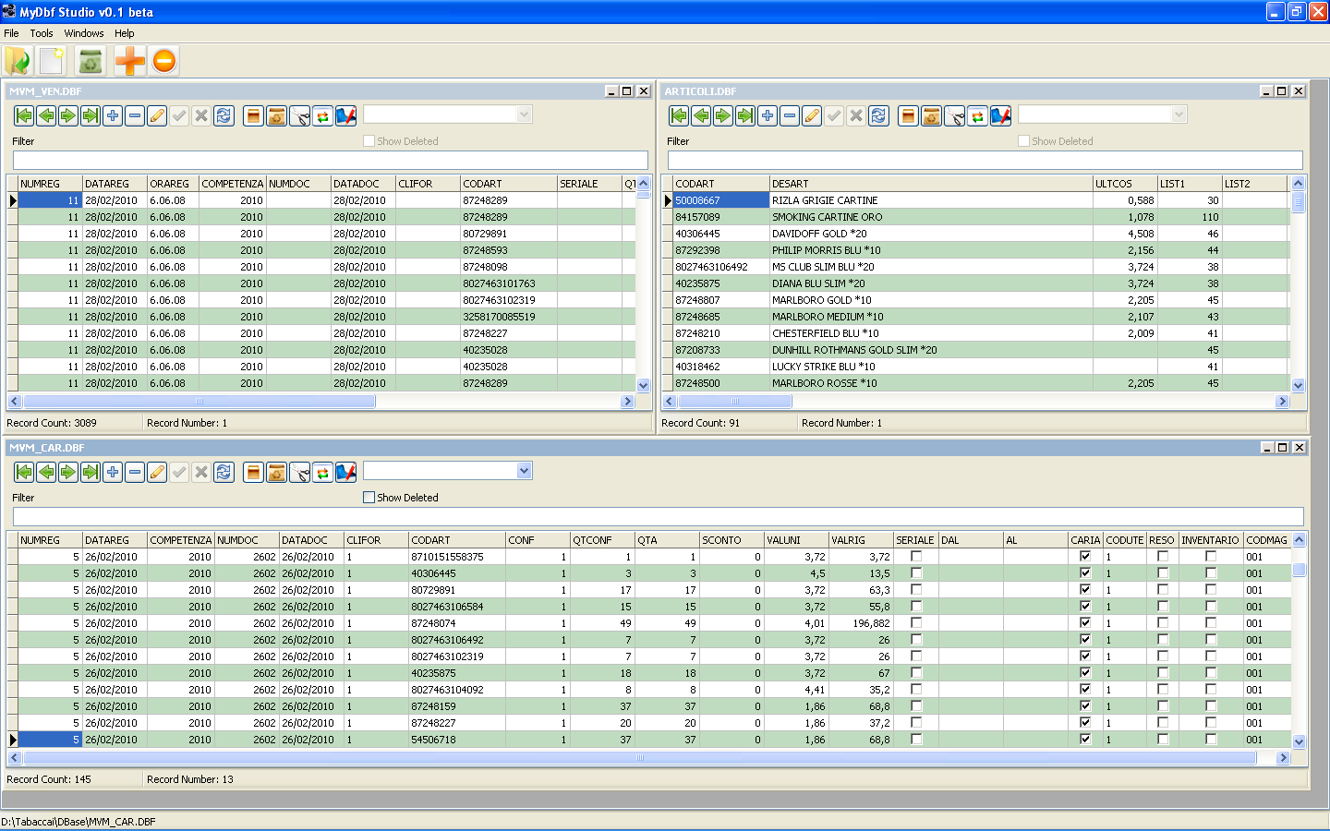This screenshot has width=1330, height=831.
Task: Open index dropdown in MVM_CAR.DBF toolbar
Action: pyautogui.click(x=524, y=471)
